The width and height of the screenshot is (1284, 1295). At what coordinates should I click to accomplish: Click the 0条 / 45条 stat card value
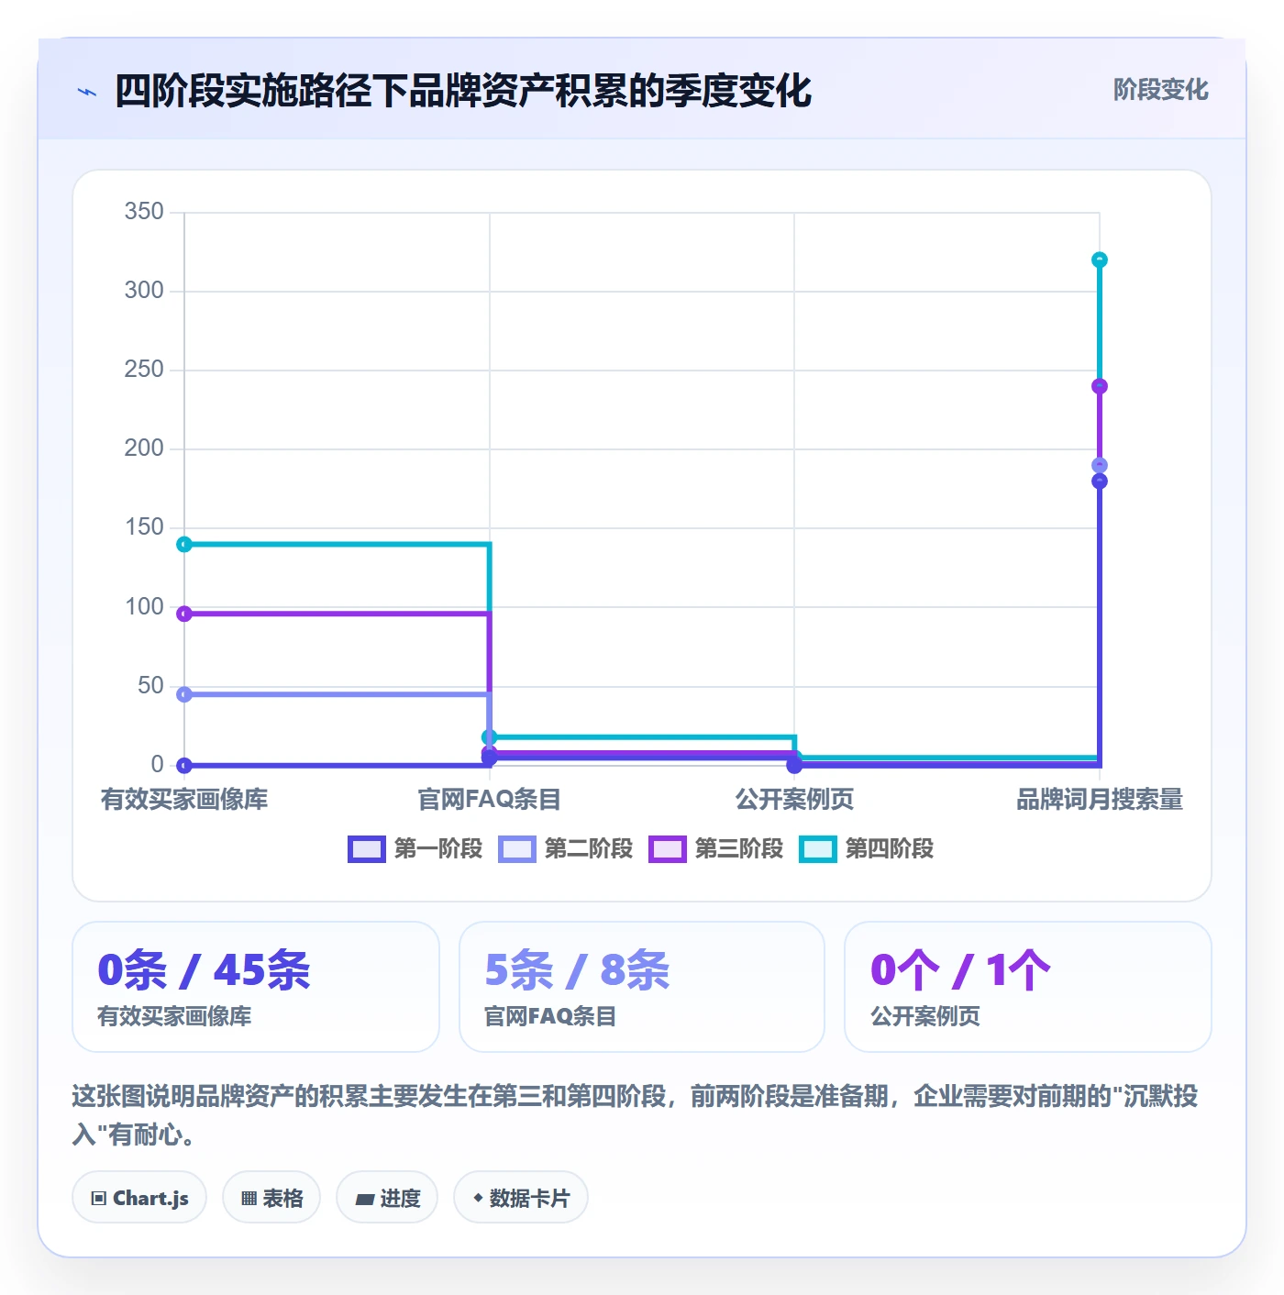(205, 970)
